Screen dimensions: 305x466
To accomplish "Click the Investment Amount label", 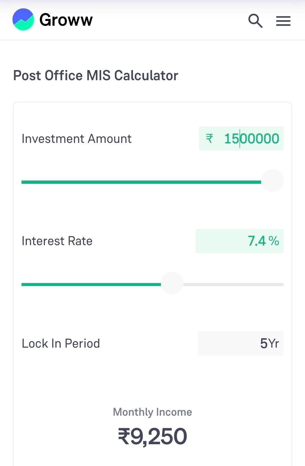I will point(77,139).
